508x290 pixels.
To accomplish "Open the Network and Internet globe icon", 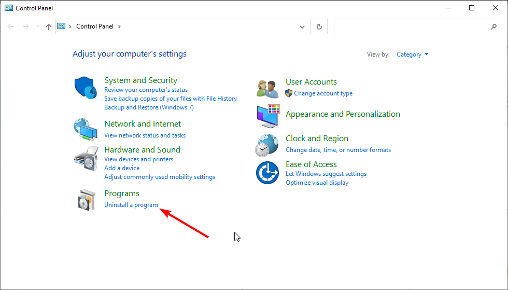I will point(86,129).
